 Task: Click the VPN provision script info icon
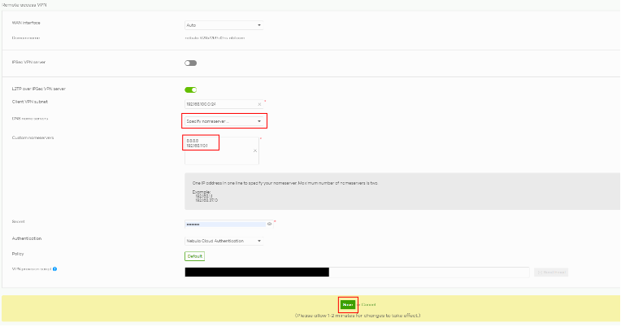(x=54, y=269)
